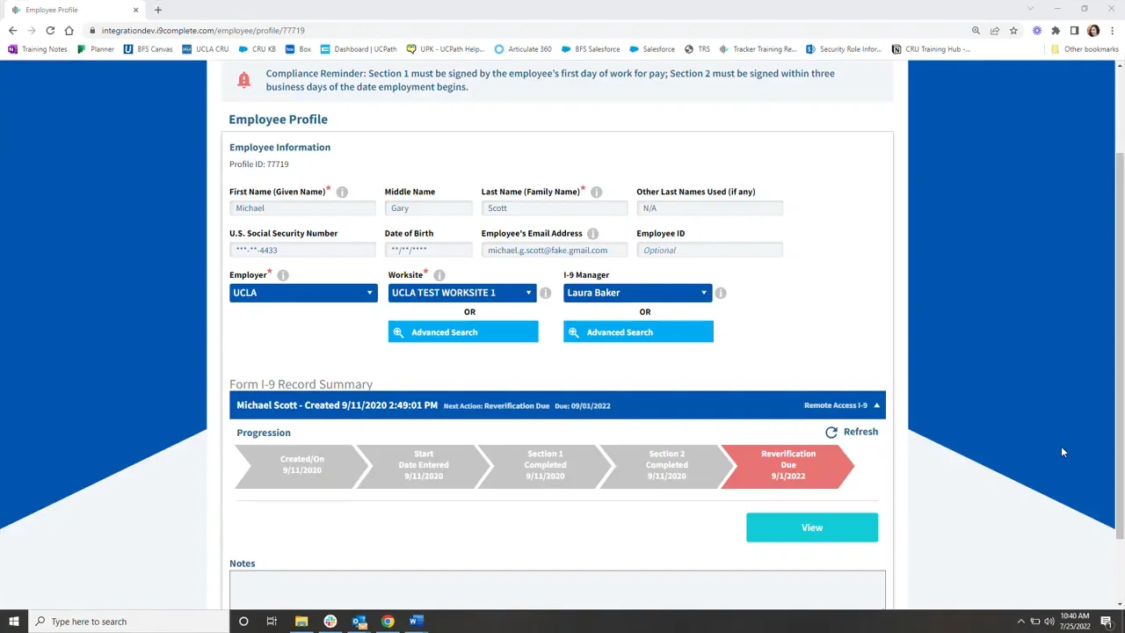Click the Employee's Email Address info icon
Viewport: 1125px width, 633px height.
592,234
